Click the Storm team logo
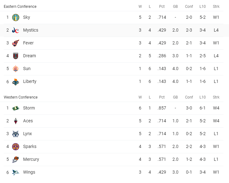The image size is (229, 183). point(16,108)
